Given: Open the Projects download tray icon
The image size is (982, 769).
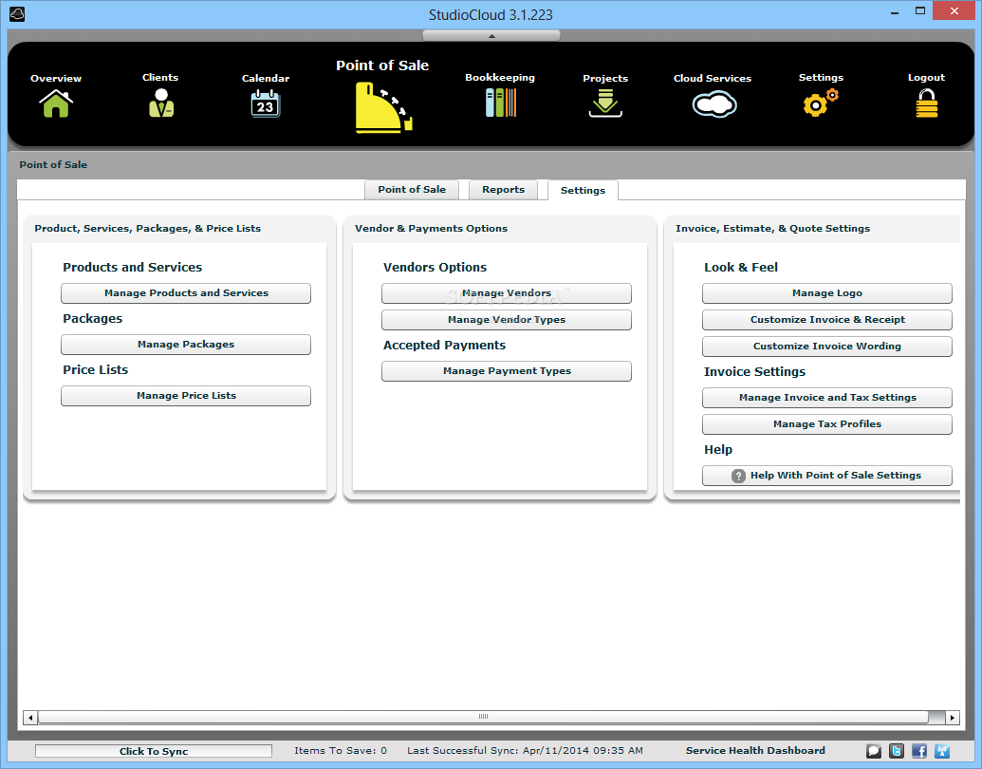Looking at the screenshot, I should (x=605, y=103).
